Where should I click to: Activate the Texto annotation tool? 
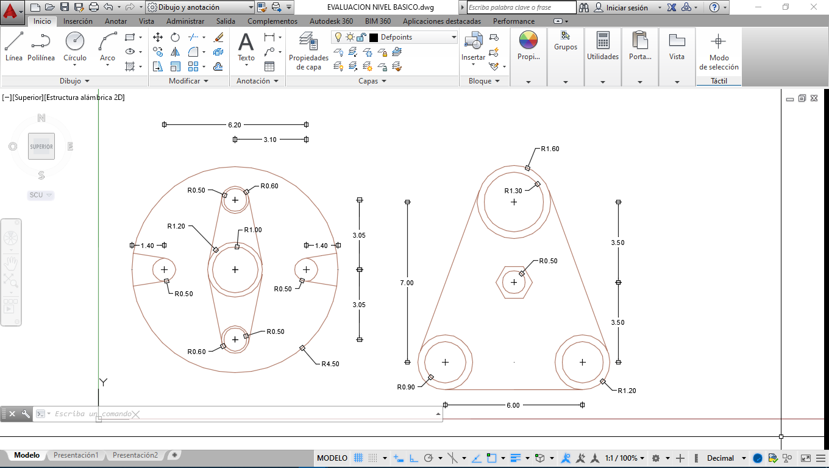click(246, 47)
